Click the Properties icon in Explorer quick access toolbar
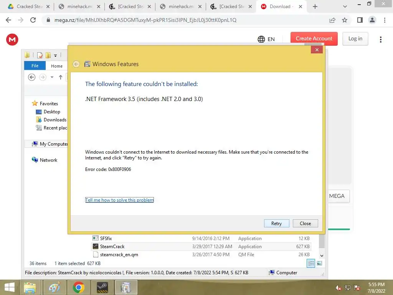Image resolution: width=393 pixels, height=295 pixels. [40, 55]
